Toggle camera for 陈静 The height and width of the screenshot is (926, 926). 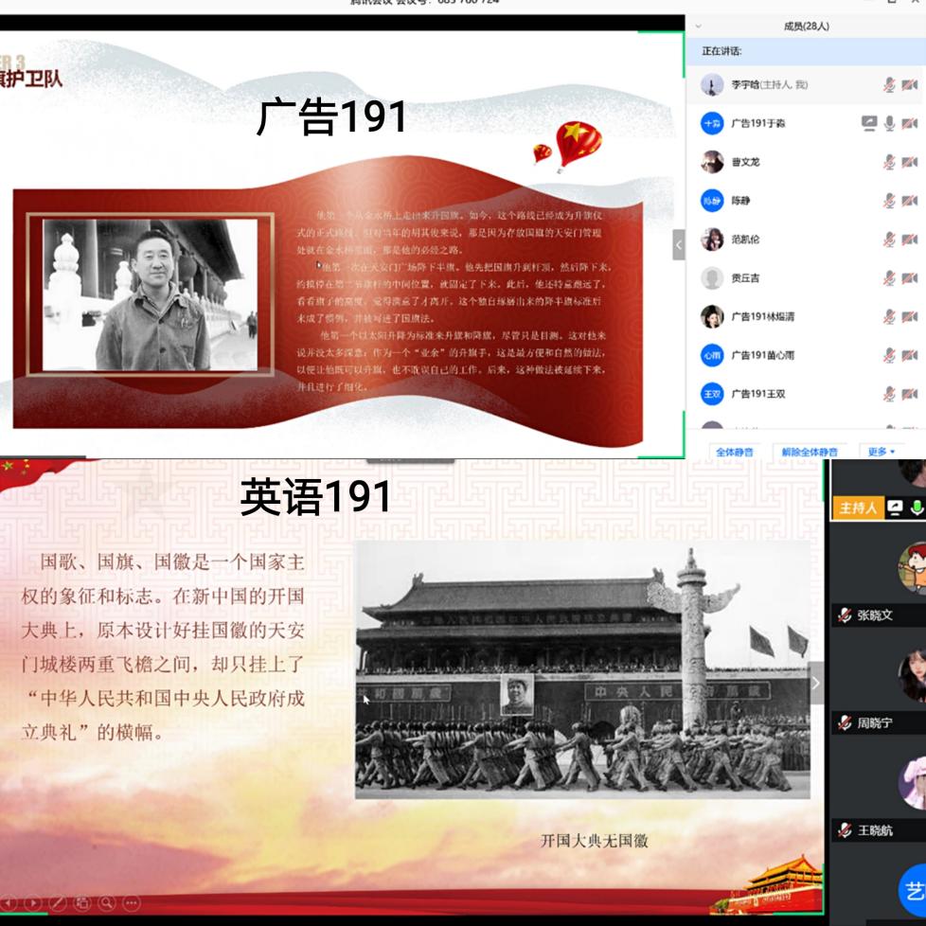click(910, 201)
